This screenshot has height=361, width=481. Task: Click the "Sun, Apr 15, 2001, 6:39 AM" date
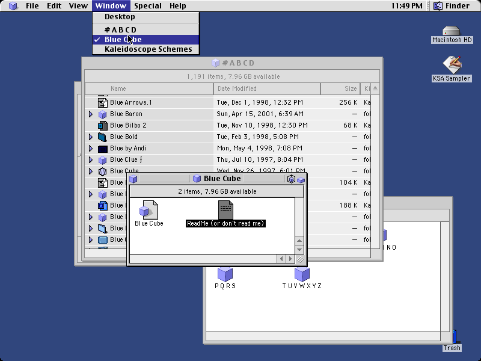click(x=260, y=114)
